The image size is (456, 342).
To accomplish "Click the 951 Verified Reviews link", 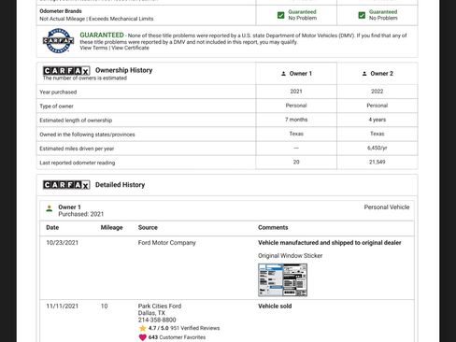I will point(195,328).
